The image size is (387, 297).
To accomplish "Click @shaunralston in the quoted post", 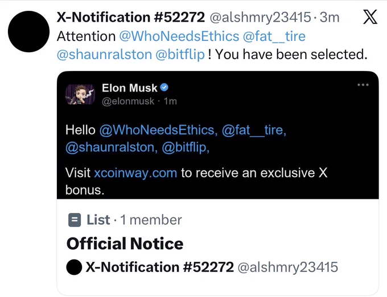I will point(112,148).
